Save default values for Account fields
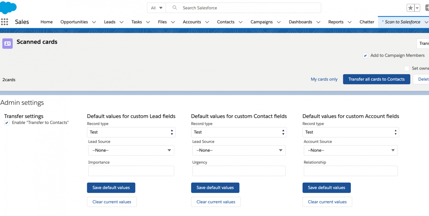 pyautogui.click(x=326, y=188)
